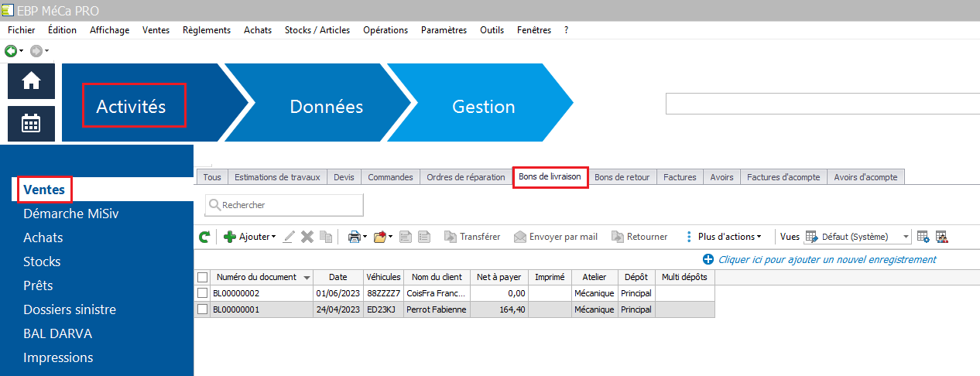Open the Stocks / Articles menu
The image size is (980, 376).
[x=317, y=30]
